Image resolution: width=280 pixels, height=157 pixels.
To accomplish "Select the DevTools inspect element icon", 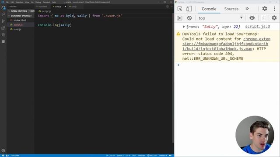I will pyautogui.click(x=180, y=9).
